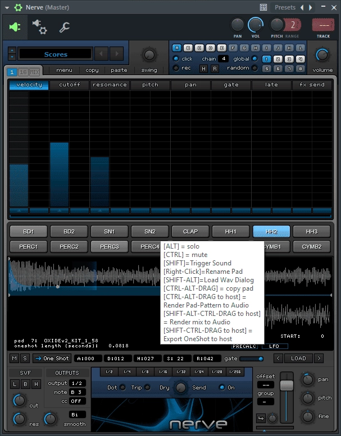Load previous sample arrow
The height and width of the screenshot is (436, 341).
[278, 359]
